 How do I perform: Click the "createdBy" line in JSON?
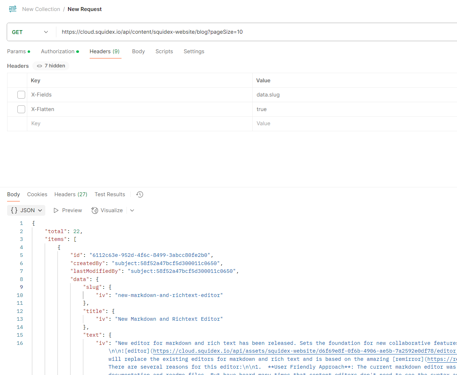pos(147,263)
